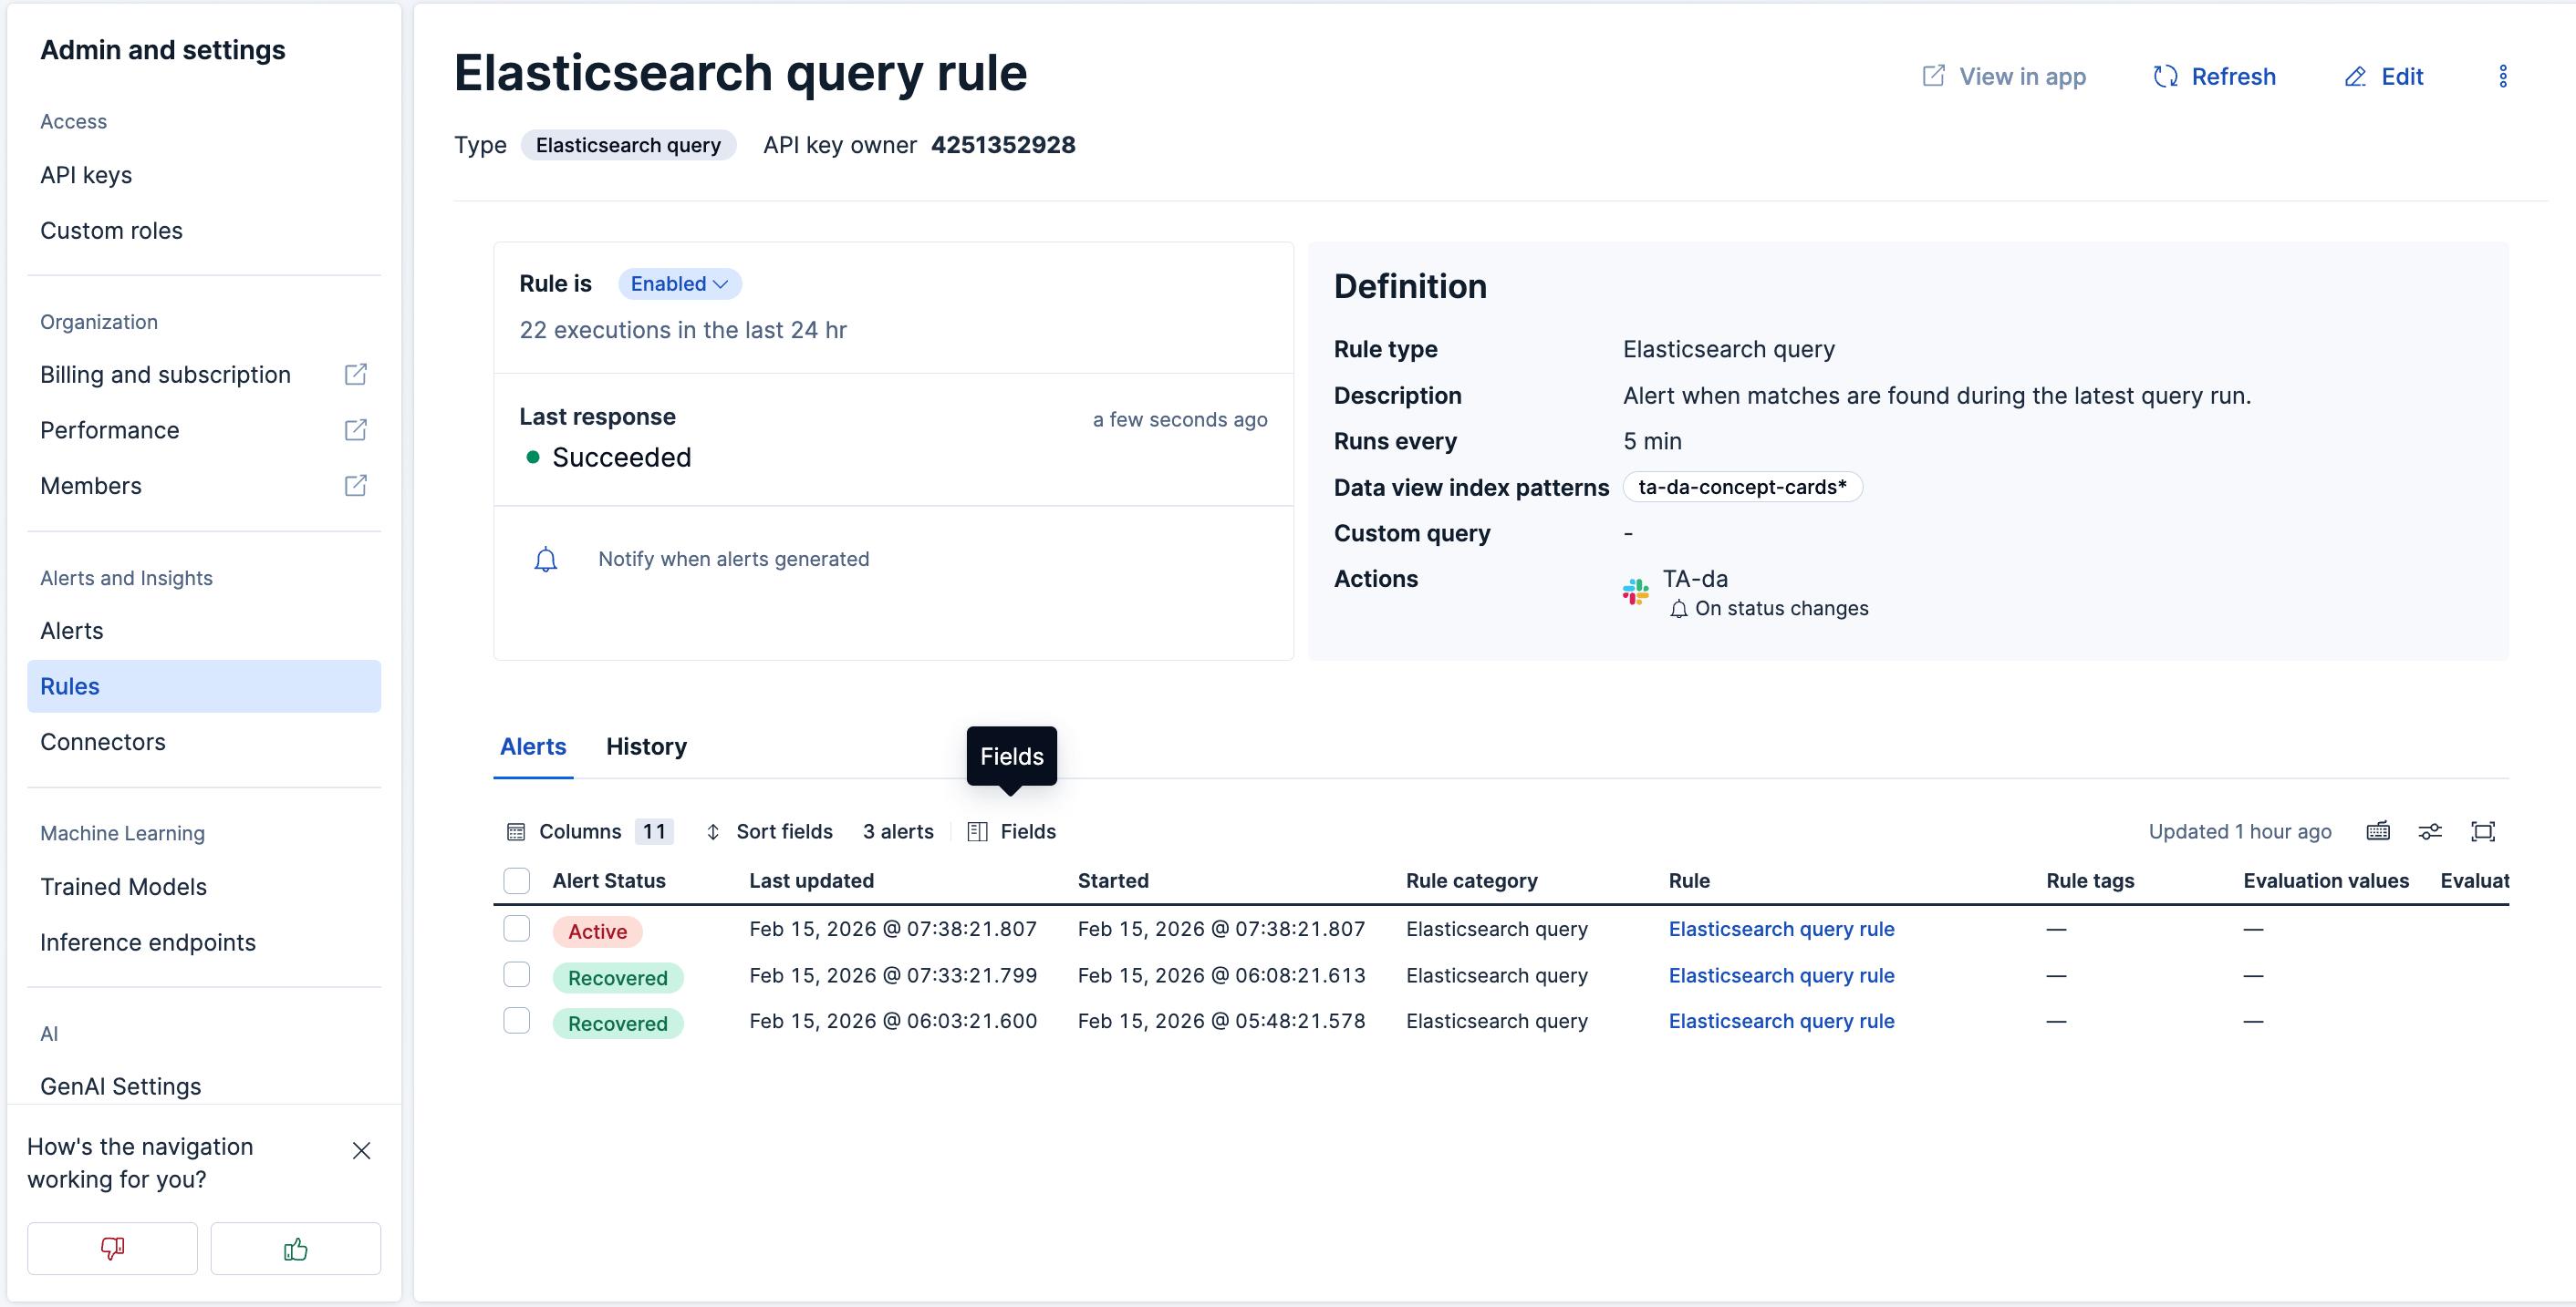Click the thumbs up feedback icon
Screen dimensions: 2576x1307
point(295,1248)
